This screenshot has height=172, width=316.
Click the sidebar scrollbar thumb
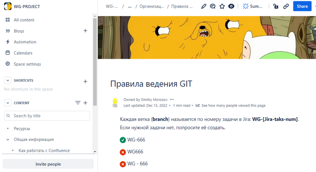click(95, 62)
